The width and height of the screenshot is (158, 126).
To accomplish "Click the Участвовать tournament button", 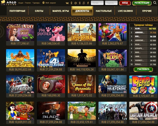I will [143, 69].
